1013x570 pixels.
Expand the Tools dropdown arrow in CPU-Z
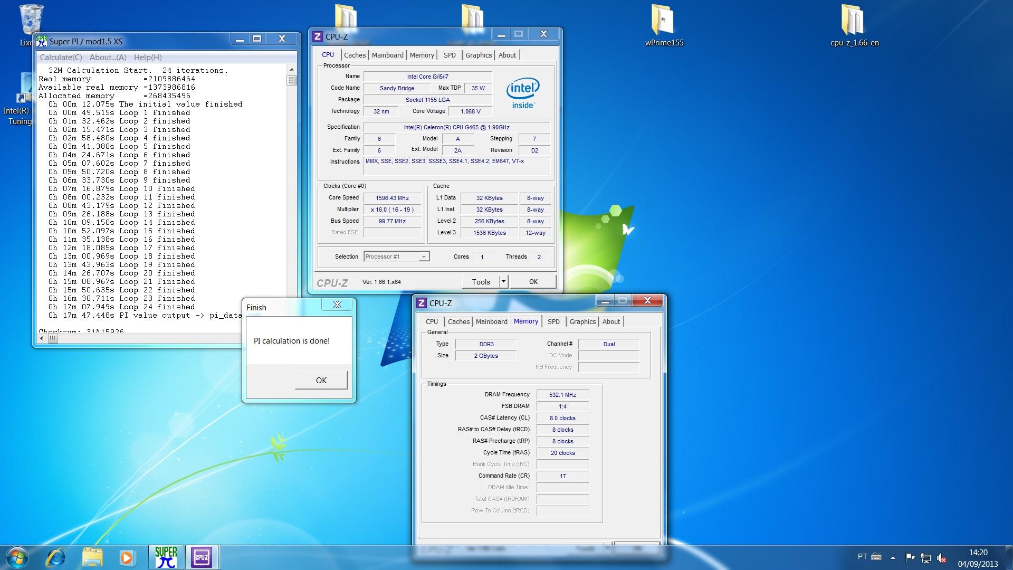pos(503,282)
